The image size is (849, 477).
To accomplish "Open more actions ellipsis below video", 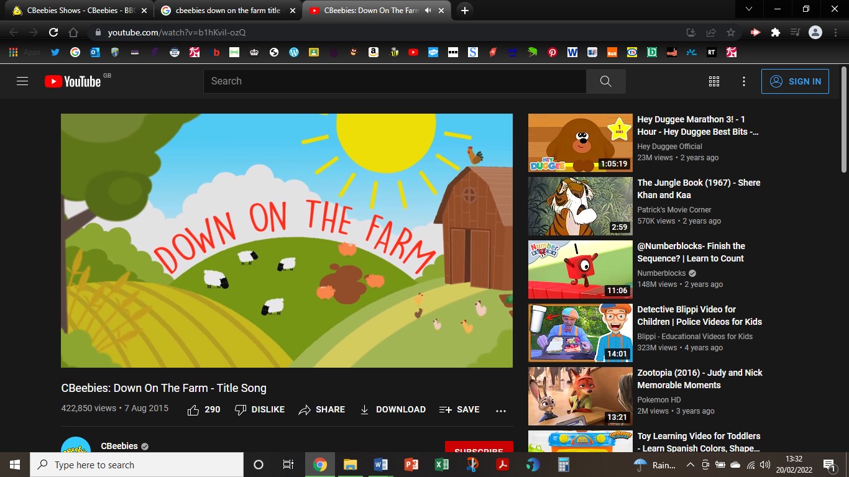I will 501,410.
